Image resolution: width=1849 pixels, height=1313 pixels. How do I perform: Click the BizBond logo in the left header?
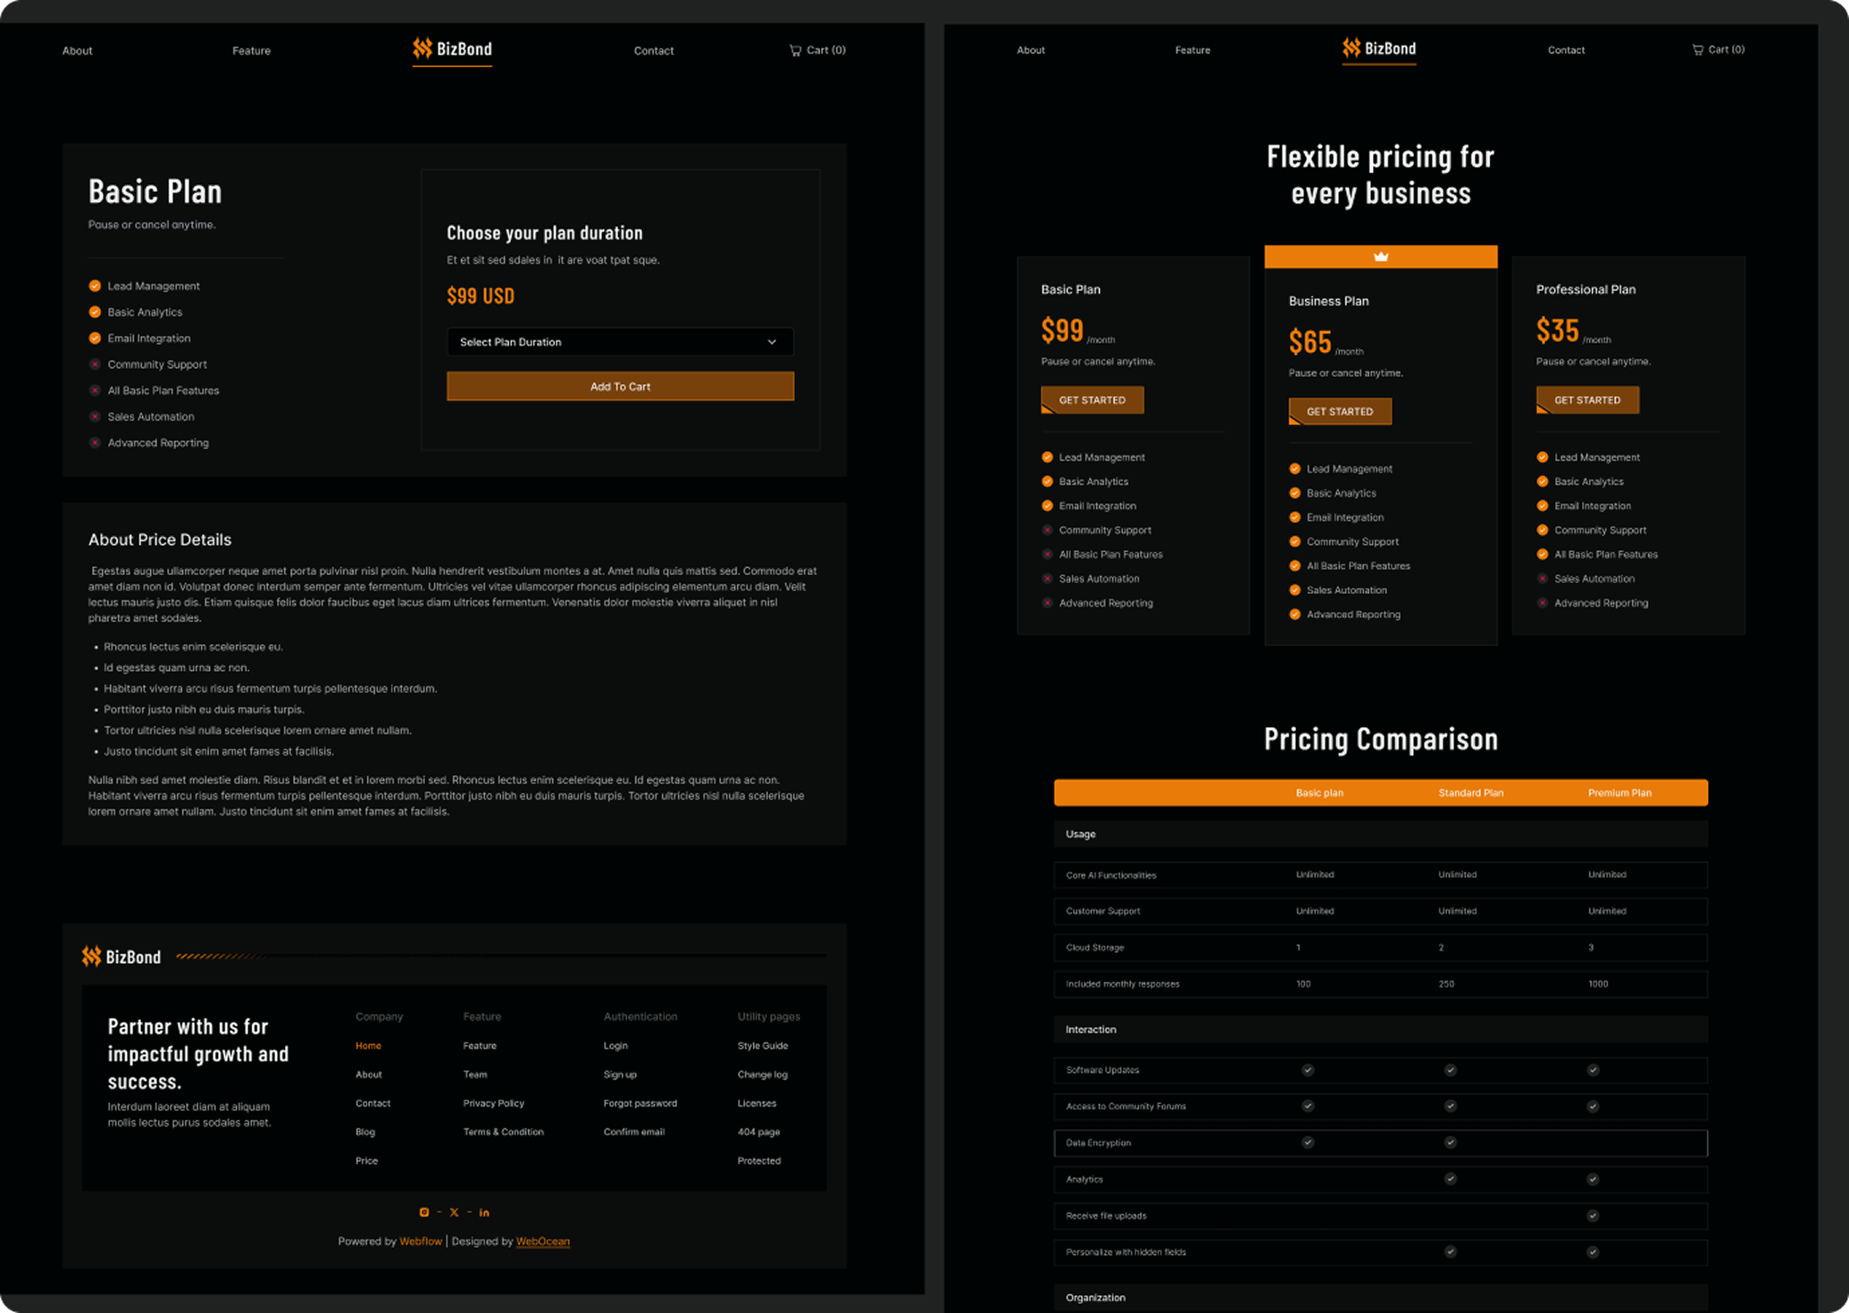[x=452, y=49]
